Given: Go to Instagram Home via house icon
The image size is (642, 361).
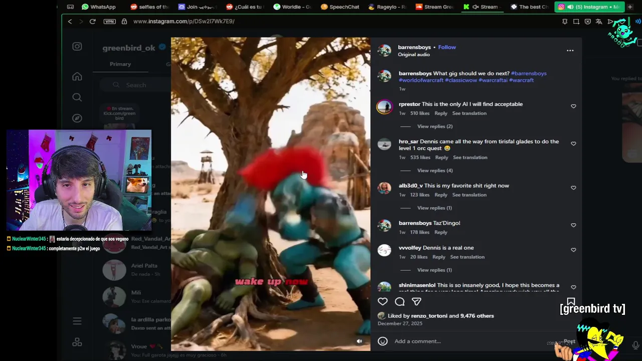Looking at the screenshot, I should coord(77,77).
